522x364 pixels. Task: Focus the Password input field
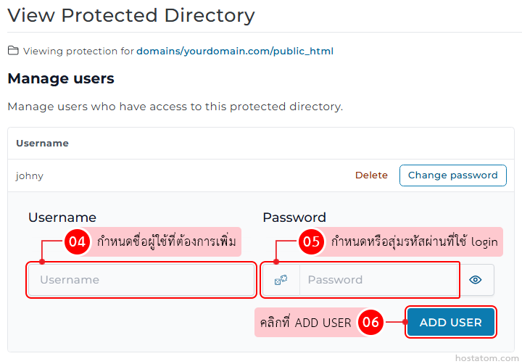coord(379,280)
